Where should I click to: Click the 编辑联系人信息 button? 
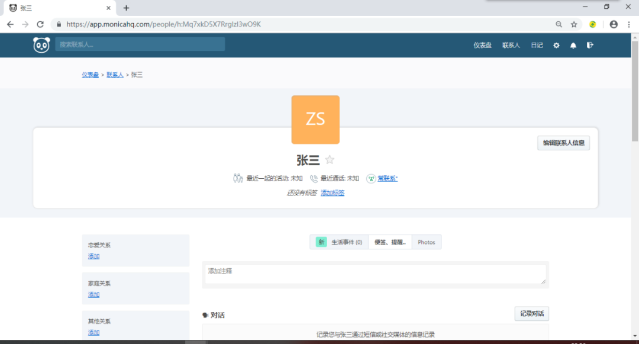click(563, 143)
